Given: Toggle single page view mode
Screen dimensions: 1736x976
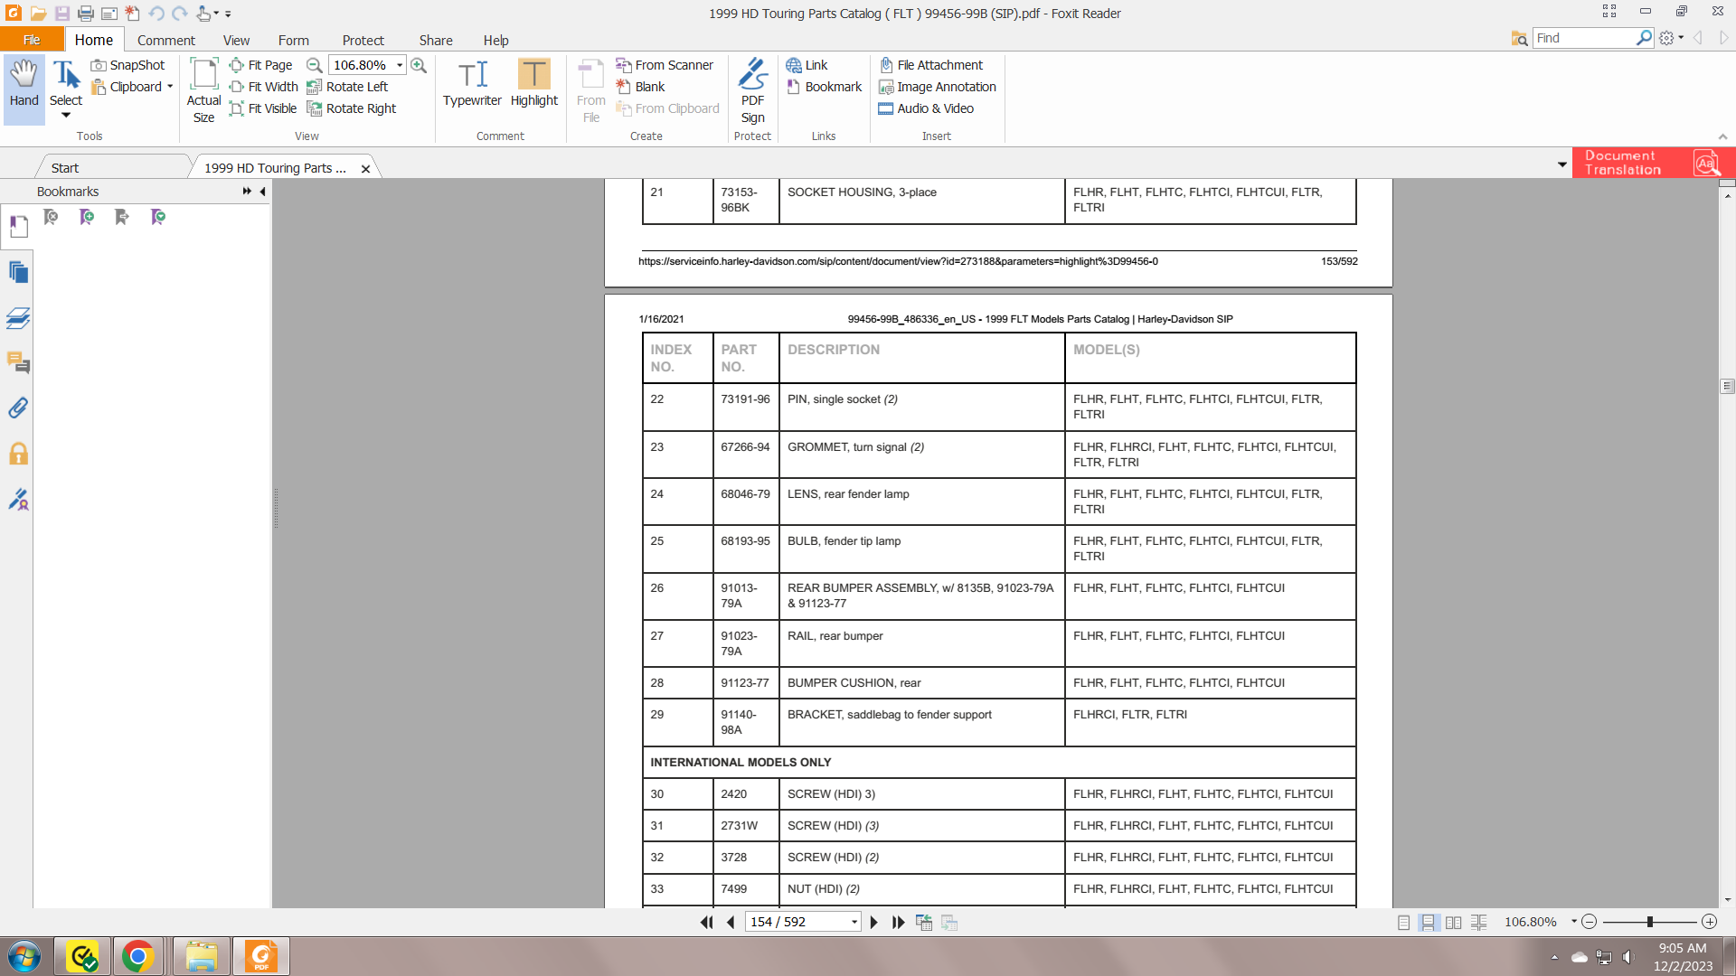Looking at the screenshot, I should coord(1403,922).
